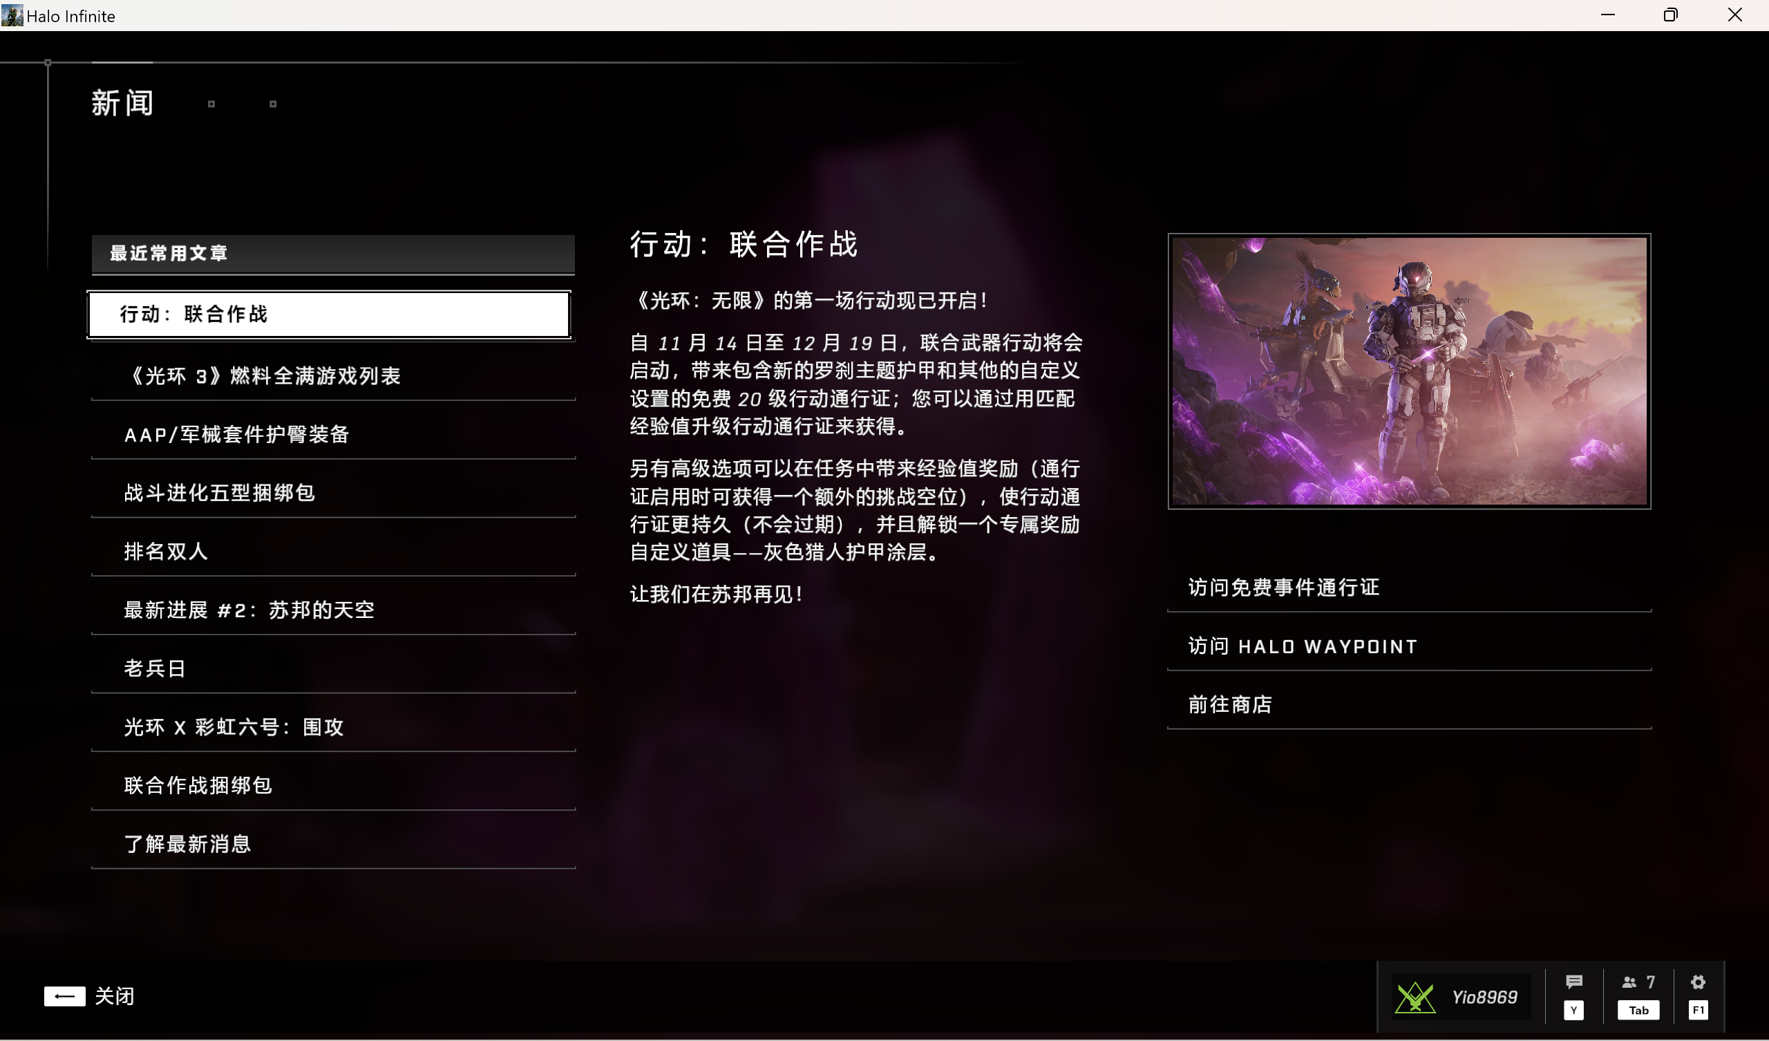The image size is (1769, 1041).
Task: Select the second page indicator dot beside 新闻
Action: [273, 104]
